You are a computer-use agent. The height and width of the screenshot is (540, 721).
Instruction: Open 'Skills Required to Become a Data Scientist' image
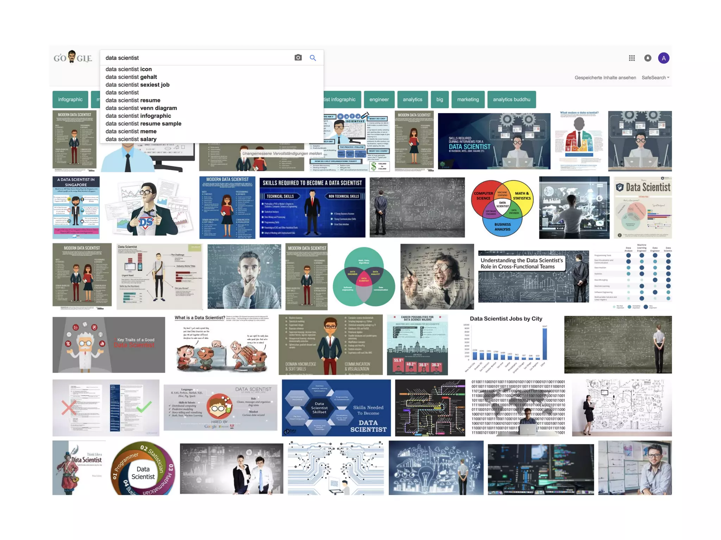tap(312, 207)
